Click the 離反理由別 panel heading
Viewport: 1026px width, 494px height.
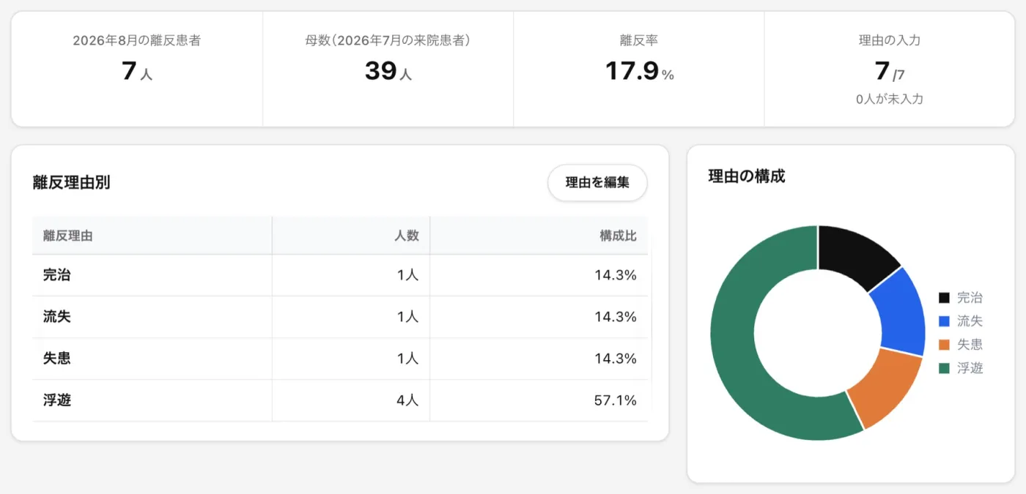(72, 183)
